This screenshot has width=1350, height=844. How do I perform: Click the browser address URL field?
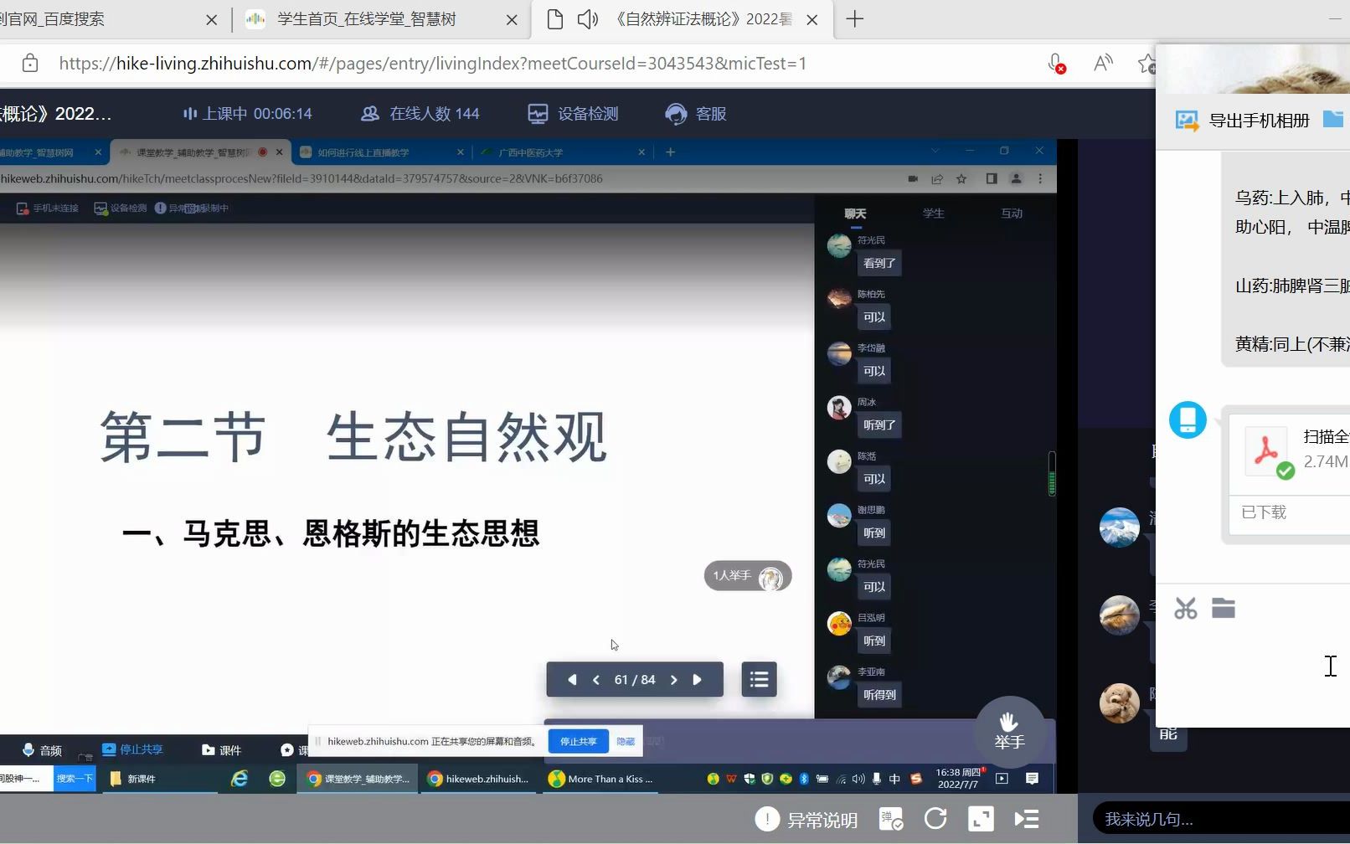(432, 63)
